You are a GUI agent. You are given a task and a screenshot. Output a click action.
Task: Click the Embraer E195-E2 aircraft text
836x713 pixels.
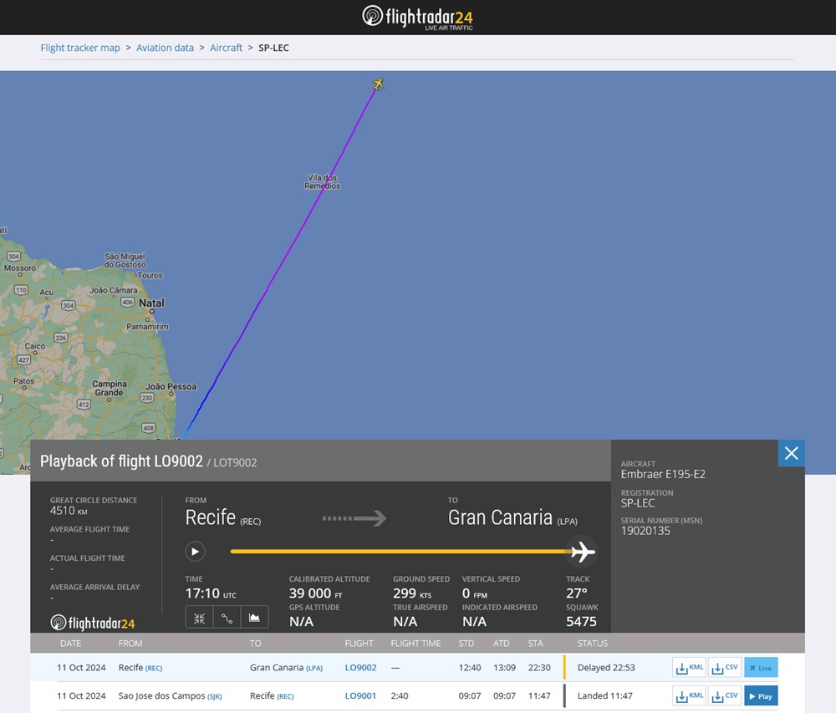663,474
